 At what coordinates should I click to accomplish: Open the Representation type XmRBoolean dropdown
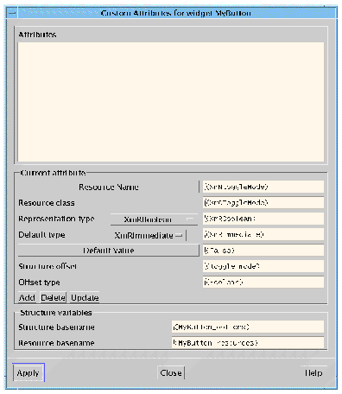pos(154,219)
